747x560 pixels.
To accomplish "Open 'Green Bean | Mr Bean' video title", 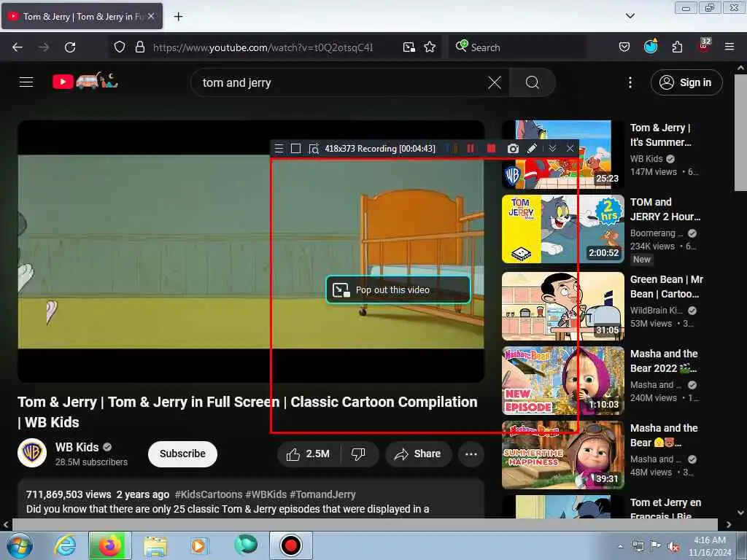I will point(667,287).
